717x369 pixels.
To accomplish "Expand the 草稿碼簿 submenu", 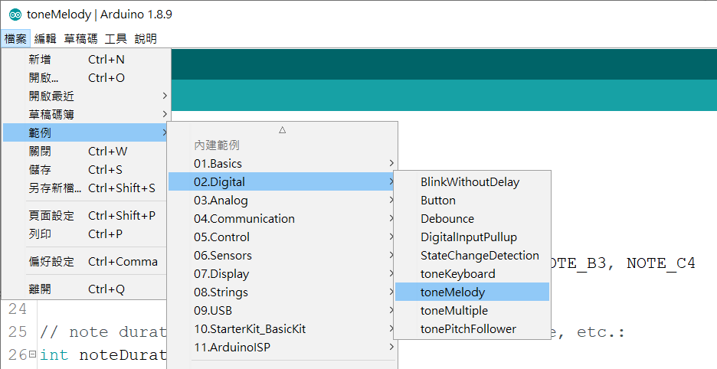I will click(x=86, y=114).
